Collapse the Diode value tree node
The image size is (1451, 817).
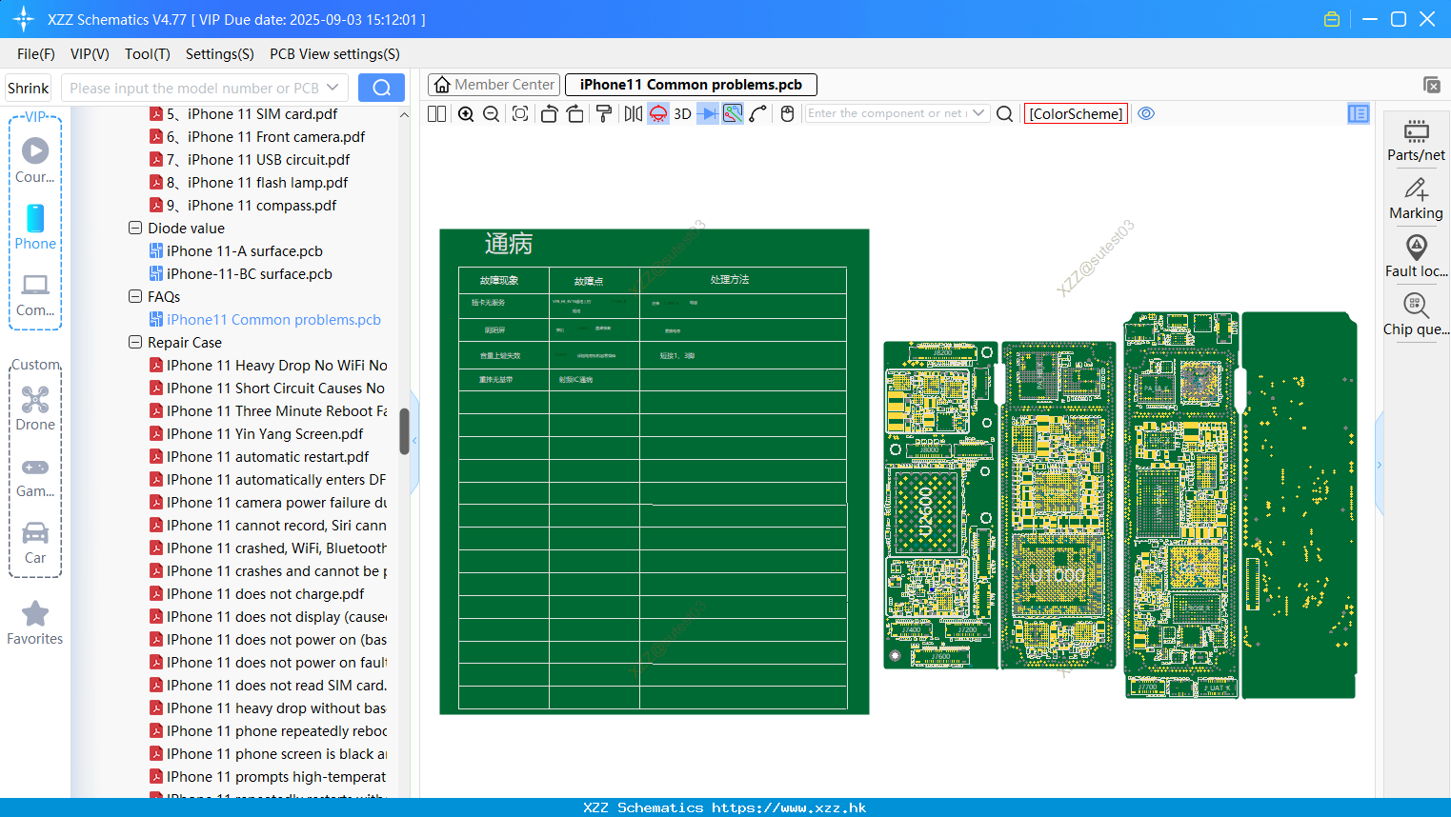coord(135,228)
